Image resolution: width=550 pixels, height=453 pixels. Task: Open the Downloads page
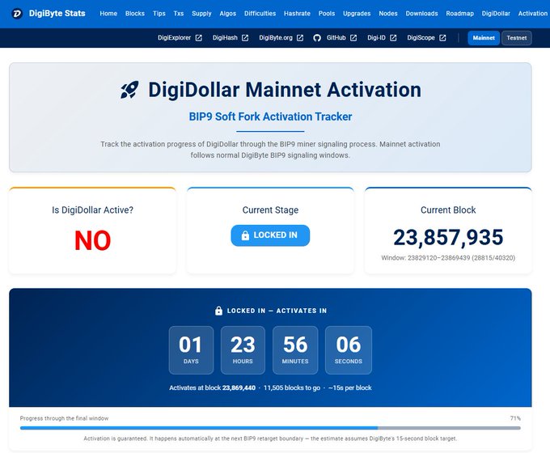tap(421, 14)
